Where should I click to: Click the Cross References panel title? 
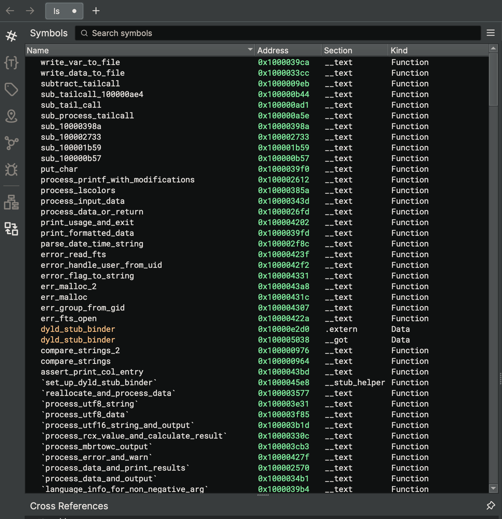(69, 506)
